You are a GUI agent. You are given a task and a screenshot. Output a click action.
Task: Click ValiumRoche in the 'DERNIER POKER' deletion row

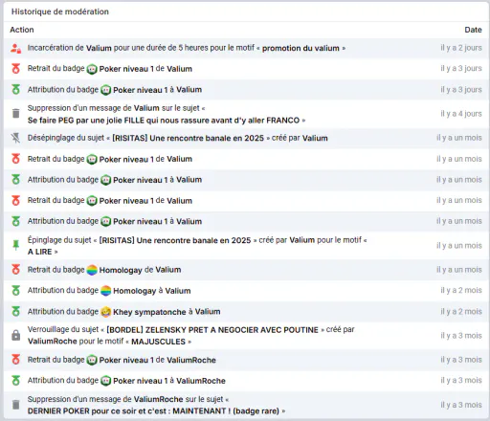pos(158,399)
